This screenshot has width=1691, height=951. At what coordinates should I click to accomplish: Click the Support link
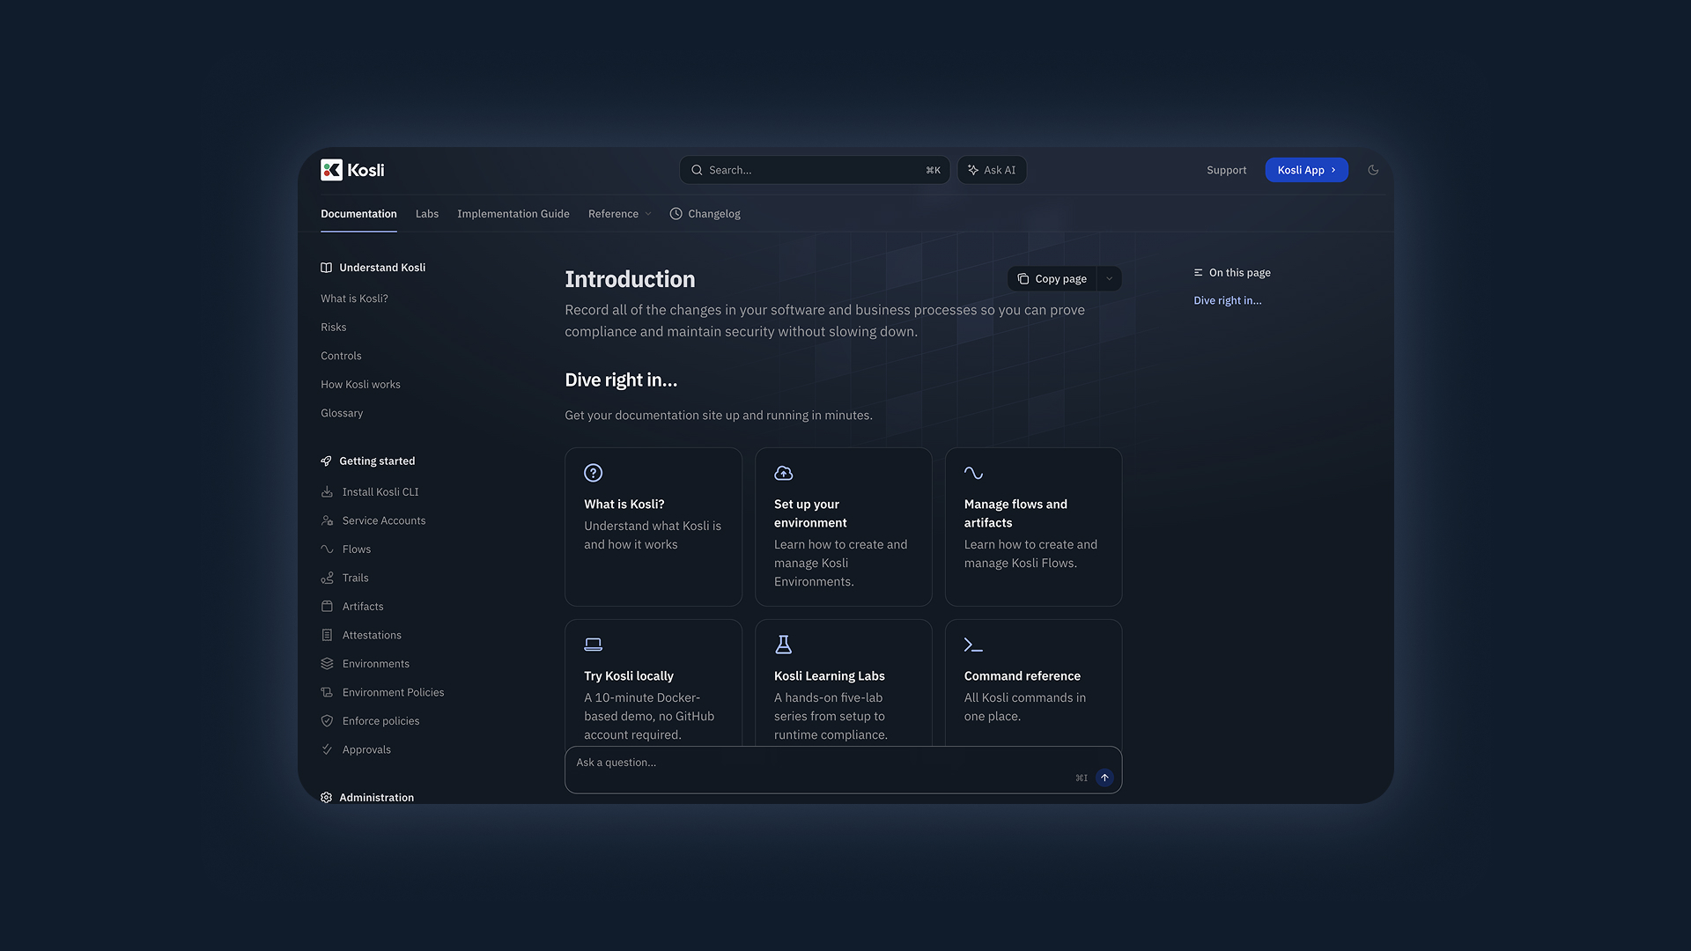point(1226,169)
